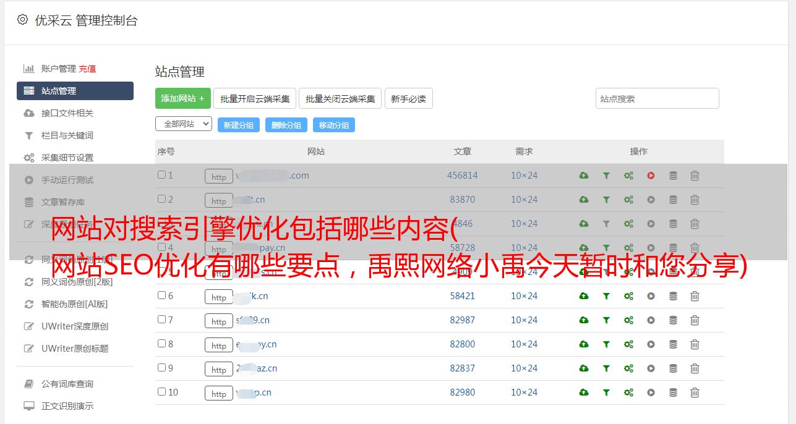Select the checkbox in row 7
Image resolution: width=796 pixels, height=424 pixels.
coord(161,320)
